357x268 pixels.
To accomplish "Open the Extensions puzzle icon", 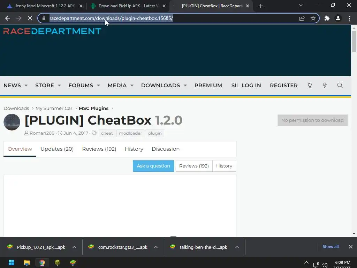I will point(327,18).
